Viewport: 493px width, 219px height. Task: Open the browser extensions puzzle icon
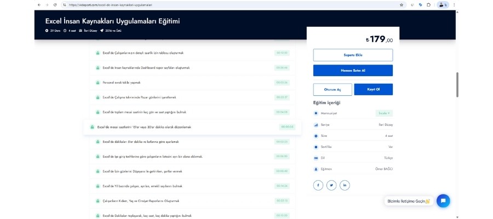pyautogui.click(x=428, y=4)
